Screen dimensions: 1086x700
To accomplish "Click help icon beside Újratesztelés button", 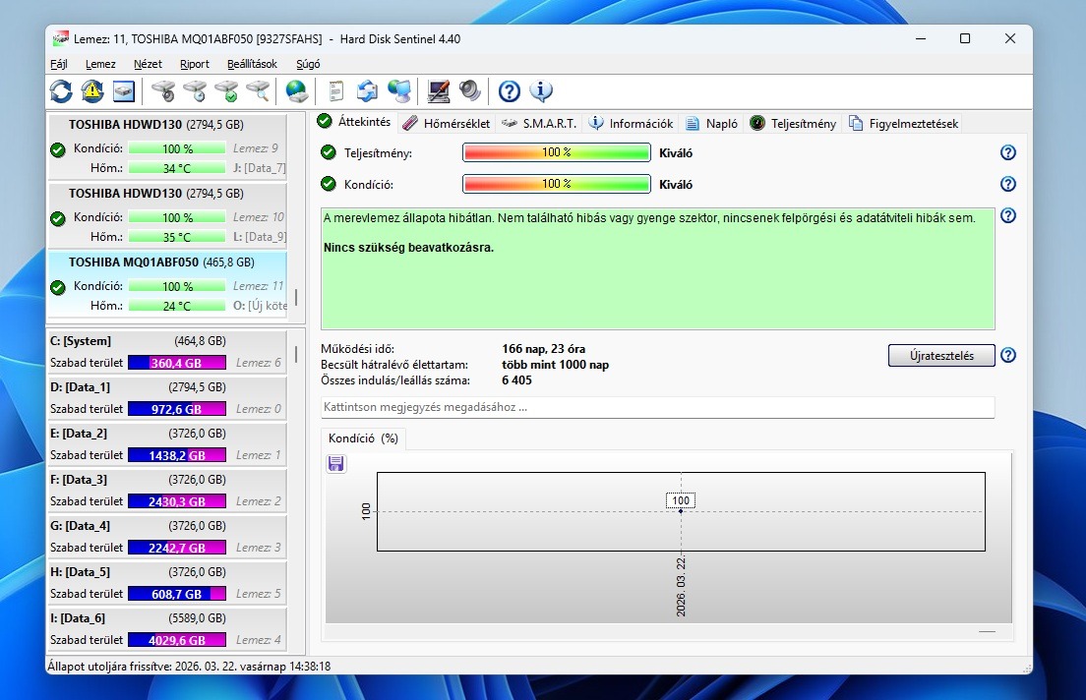I will [x=1008, y=355].
